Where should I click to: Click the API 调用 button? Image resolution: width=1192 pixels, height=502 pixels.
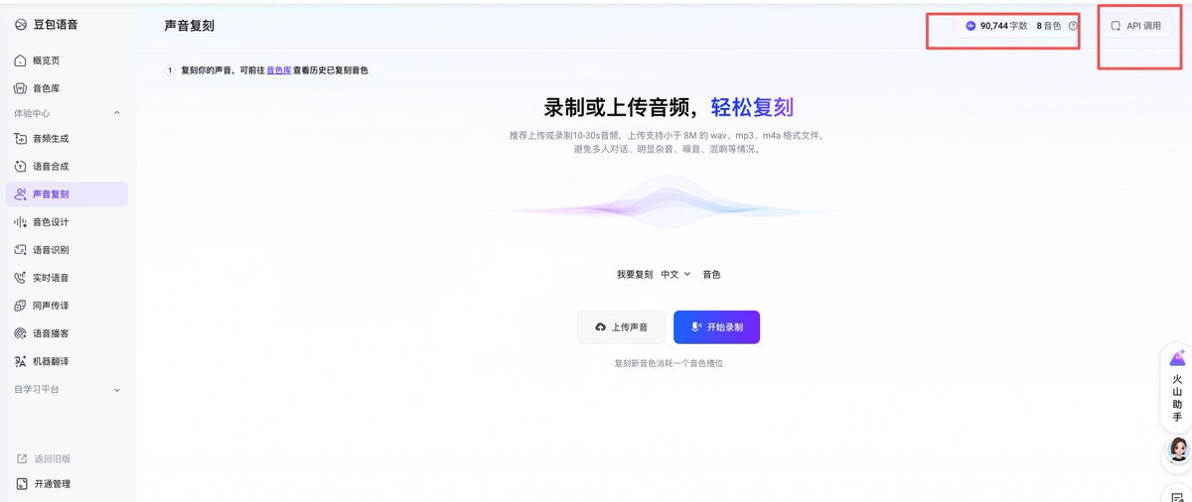(1135, 26)
